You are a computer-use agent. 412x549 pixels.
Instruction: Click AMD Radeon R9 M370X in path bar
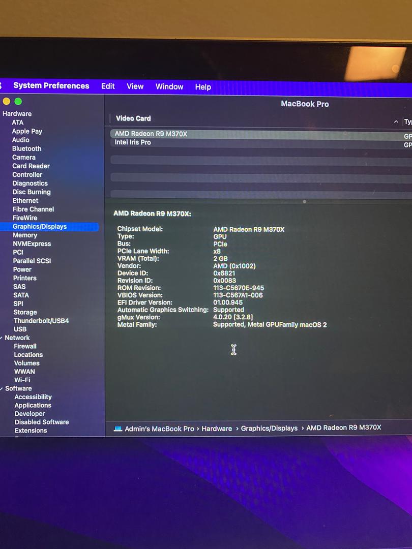point(344,428)
